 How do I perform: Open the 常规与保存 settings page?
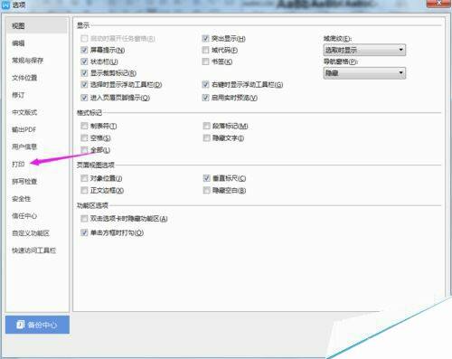[27, 61]
